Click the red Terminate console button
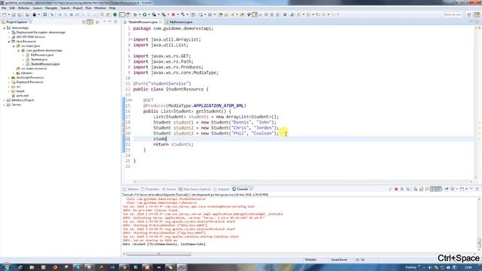The image size is (482, 271). (396, 189)
